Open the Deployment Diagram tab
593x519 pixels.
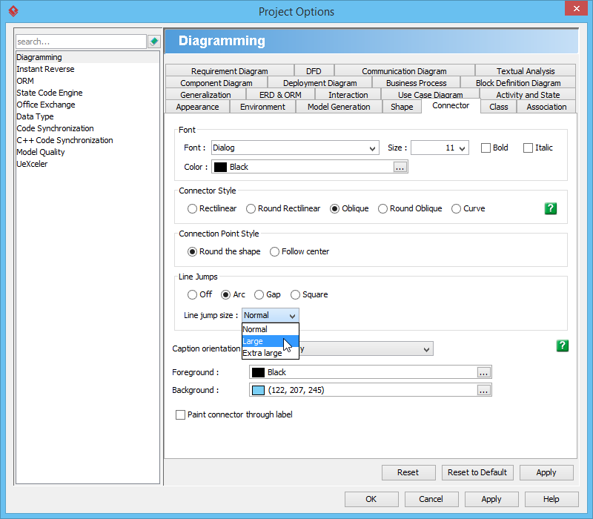point(320,83)
